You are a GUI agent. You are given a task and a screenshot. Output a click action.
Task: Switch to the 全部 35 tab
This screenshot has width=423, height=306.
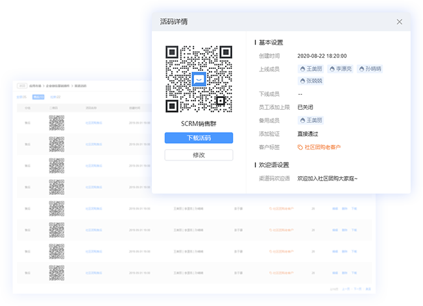21,97
